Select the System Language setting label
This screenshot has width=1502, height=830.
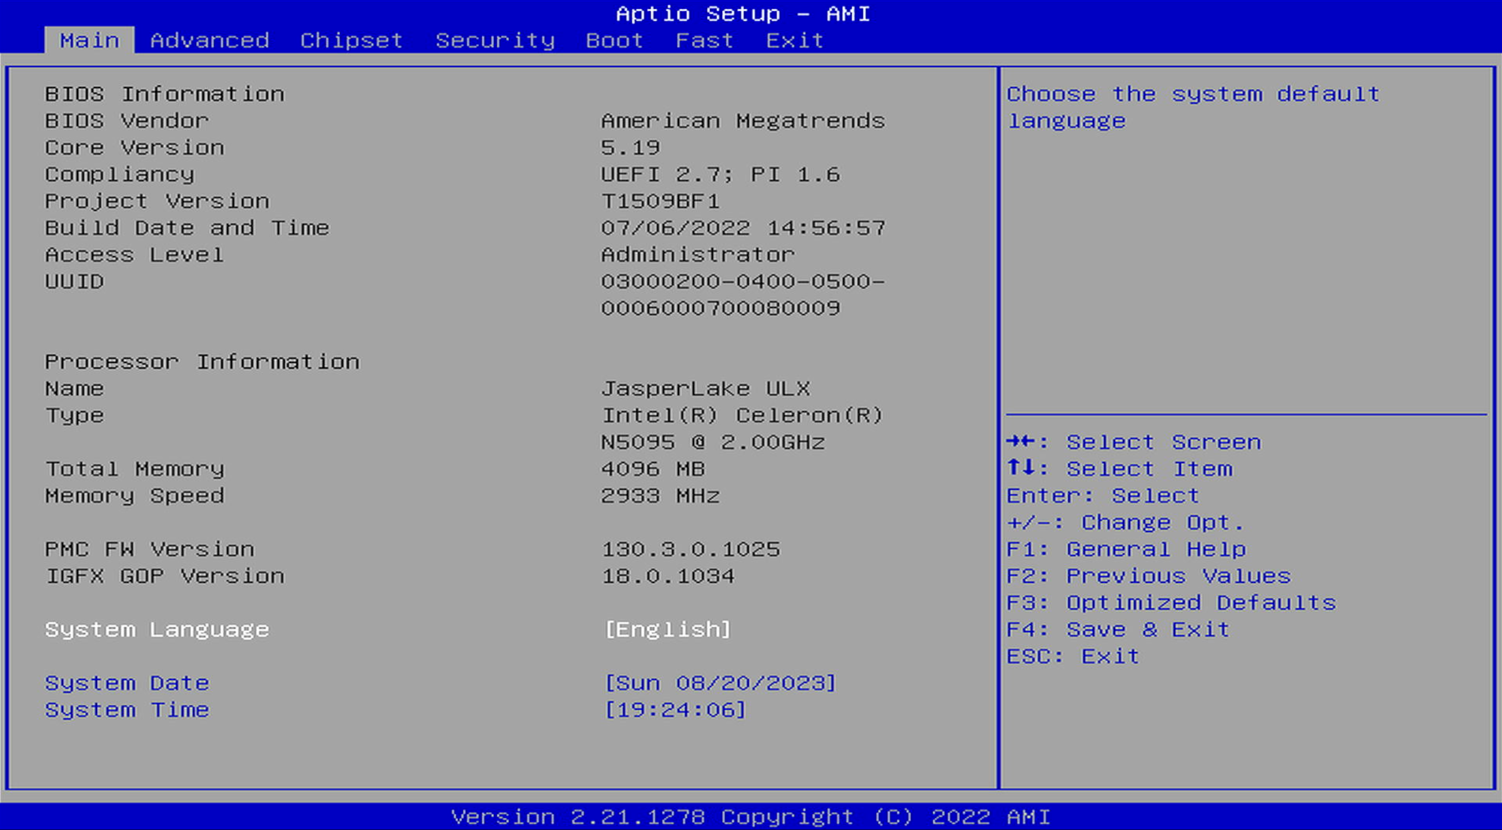157,629
